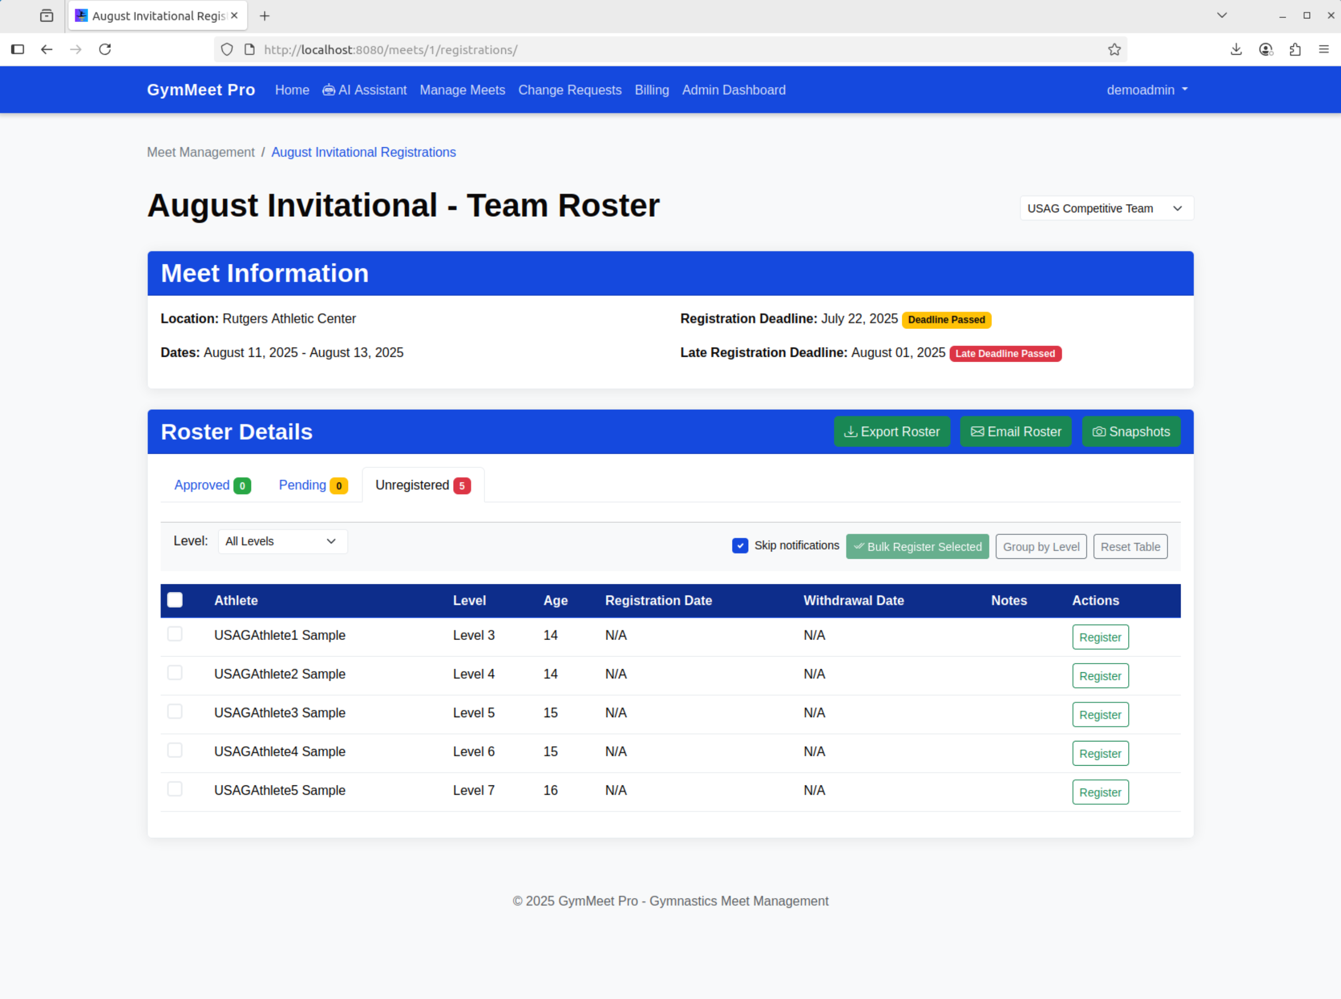Open the recent browsing tab history icon
The width and height of the screenshot is (1341, 999).
47,16
